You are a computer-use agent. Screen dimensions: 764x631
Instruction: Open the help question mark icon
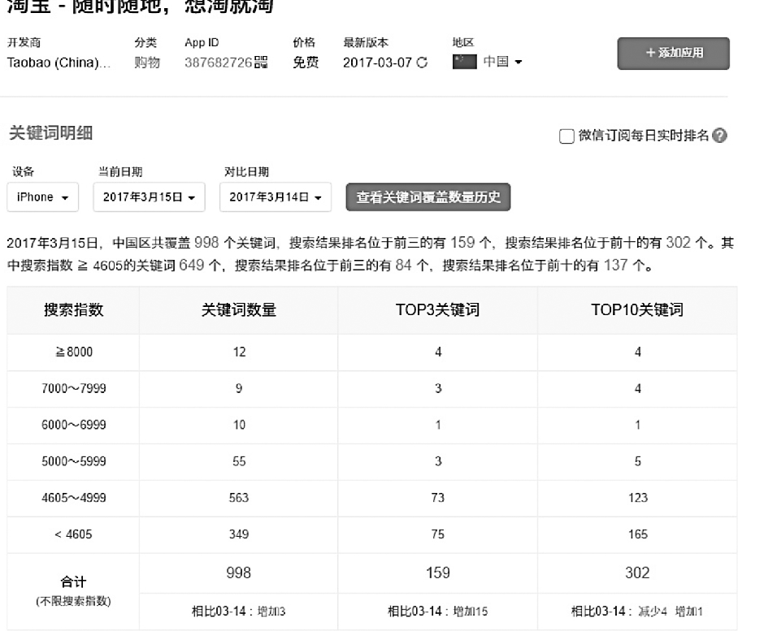719,136
